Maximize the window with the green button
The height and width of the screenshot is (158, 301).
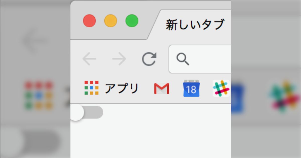(x=132, y=21)
